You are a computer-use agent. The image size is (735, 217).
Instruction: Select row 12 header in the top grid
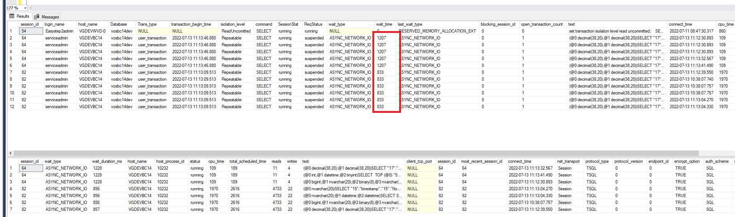(x=12, y=107)
